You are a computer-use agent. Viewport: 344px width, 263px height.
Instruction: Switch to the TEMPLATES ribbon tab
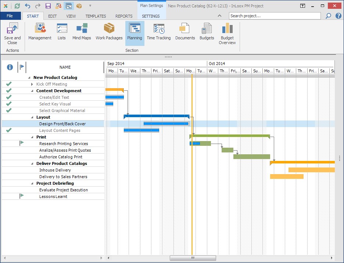[x=96, y=16]
